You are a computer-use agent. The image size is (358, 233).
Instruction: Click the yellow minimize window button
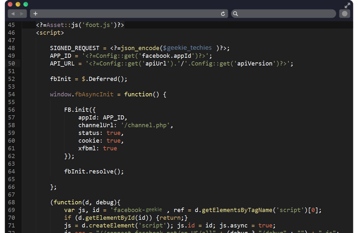18,4
